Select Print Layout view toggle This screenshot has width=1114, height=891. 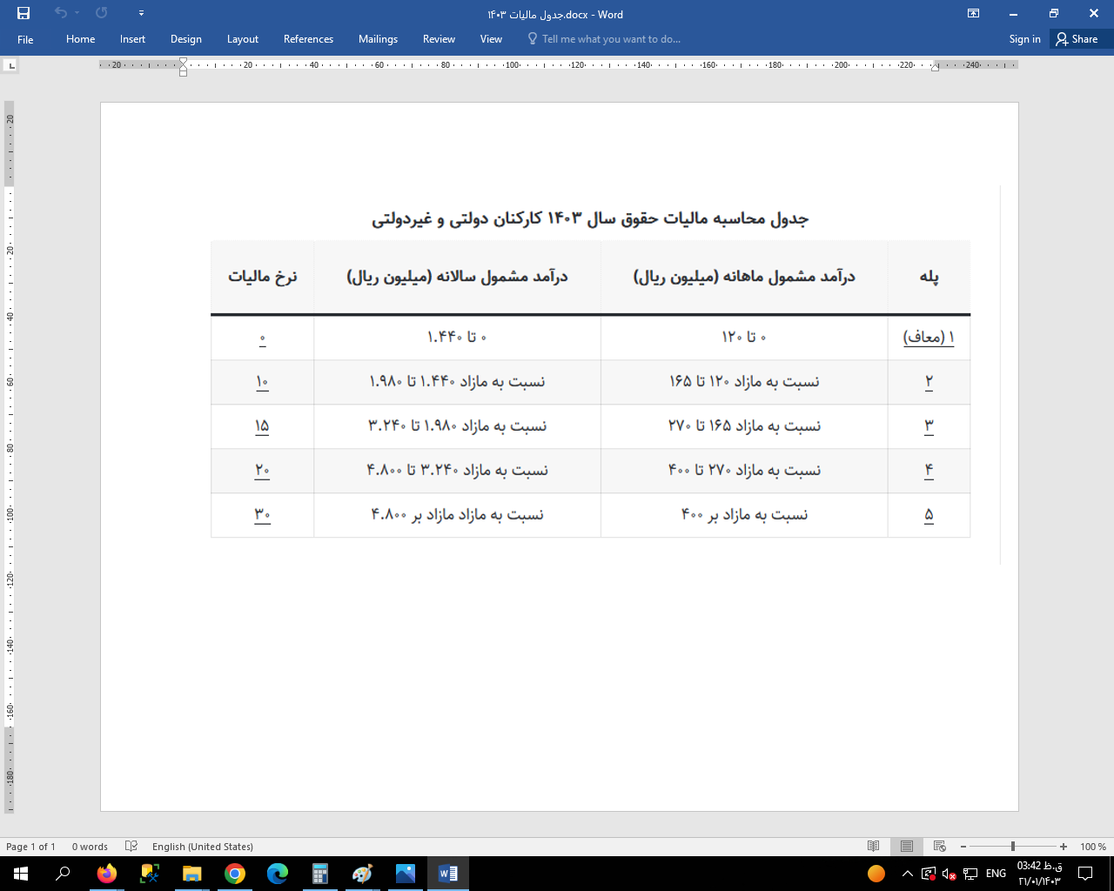click(906, 846)
